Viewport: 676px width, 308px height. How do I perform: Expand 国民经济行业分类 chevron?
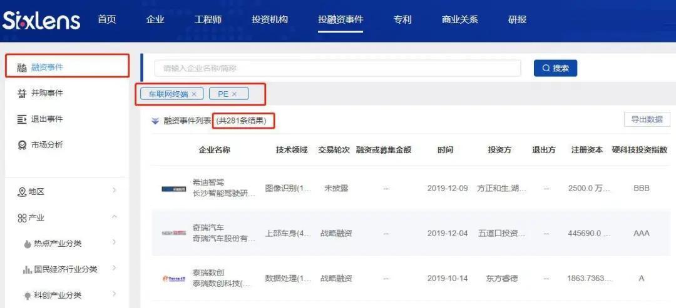coord(115,268)
